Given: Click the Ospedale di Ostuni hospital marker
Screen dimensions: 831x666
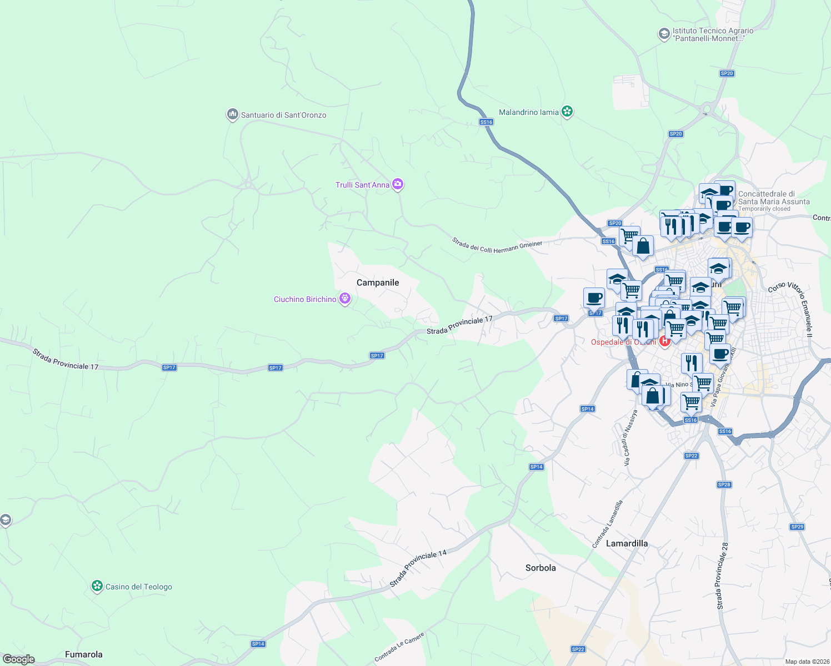Looking at the screenshot, I should click(x=664, y=341).
